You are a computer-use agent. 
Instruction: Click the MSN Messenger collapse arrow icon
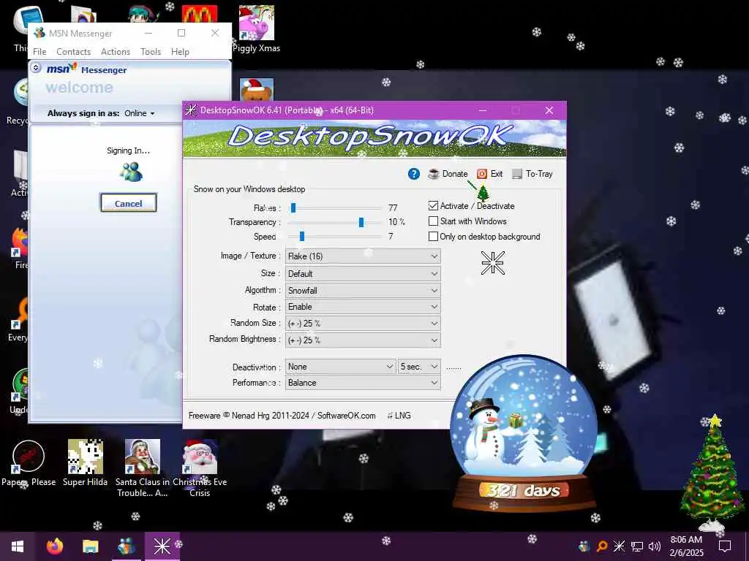tap(35, 68)
